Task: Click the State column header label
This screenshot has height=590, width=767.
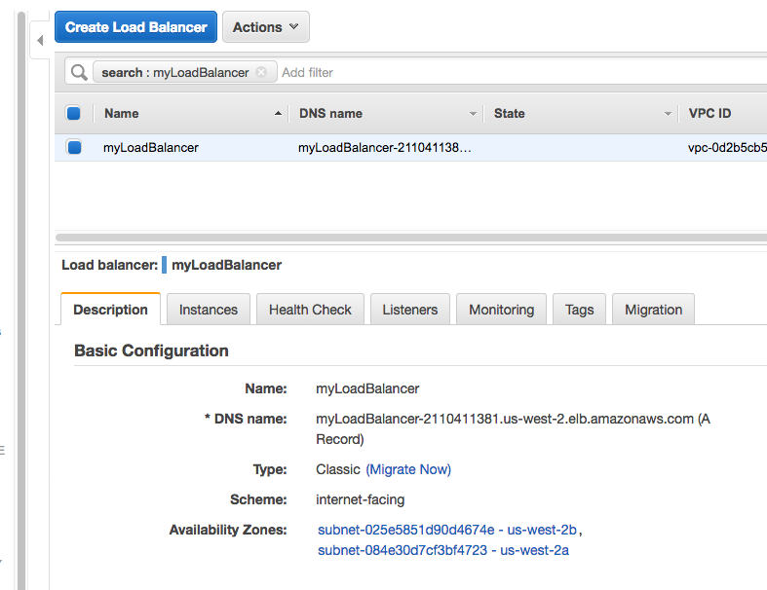Action: coord(509,113)
